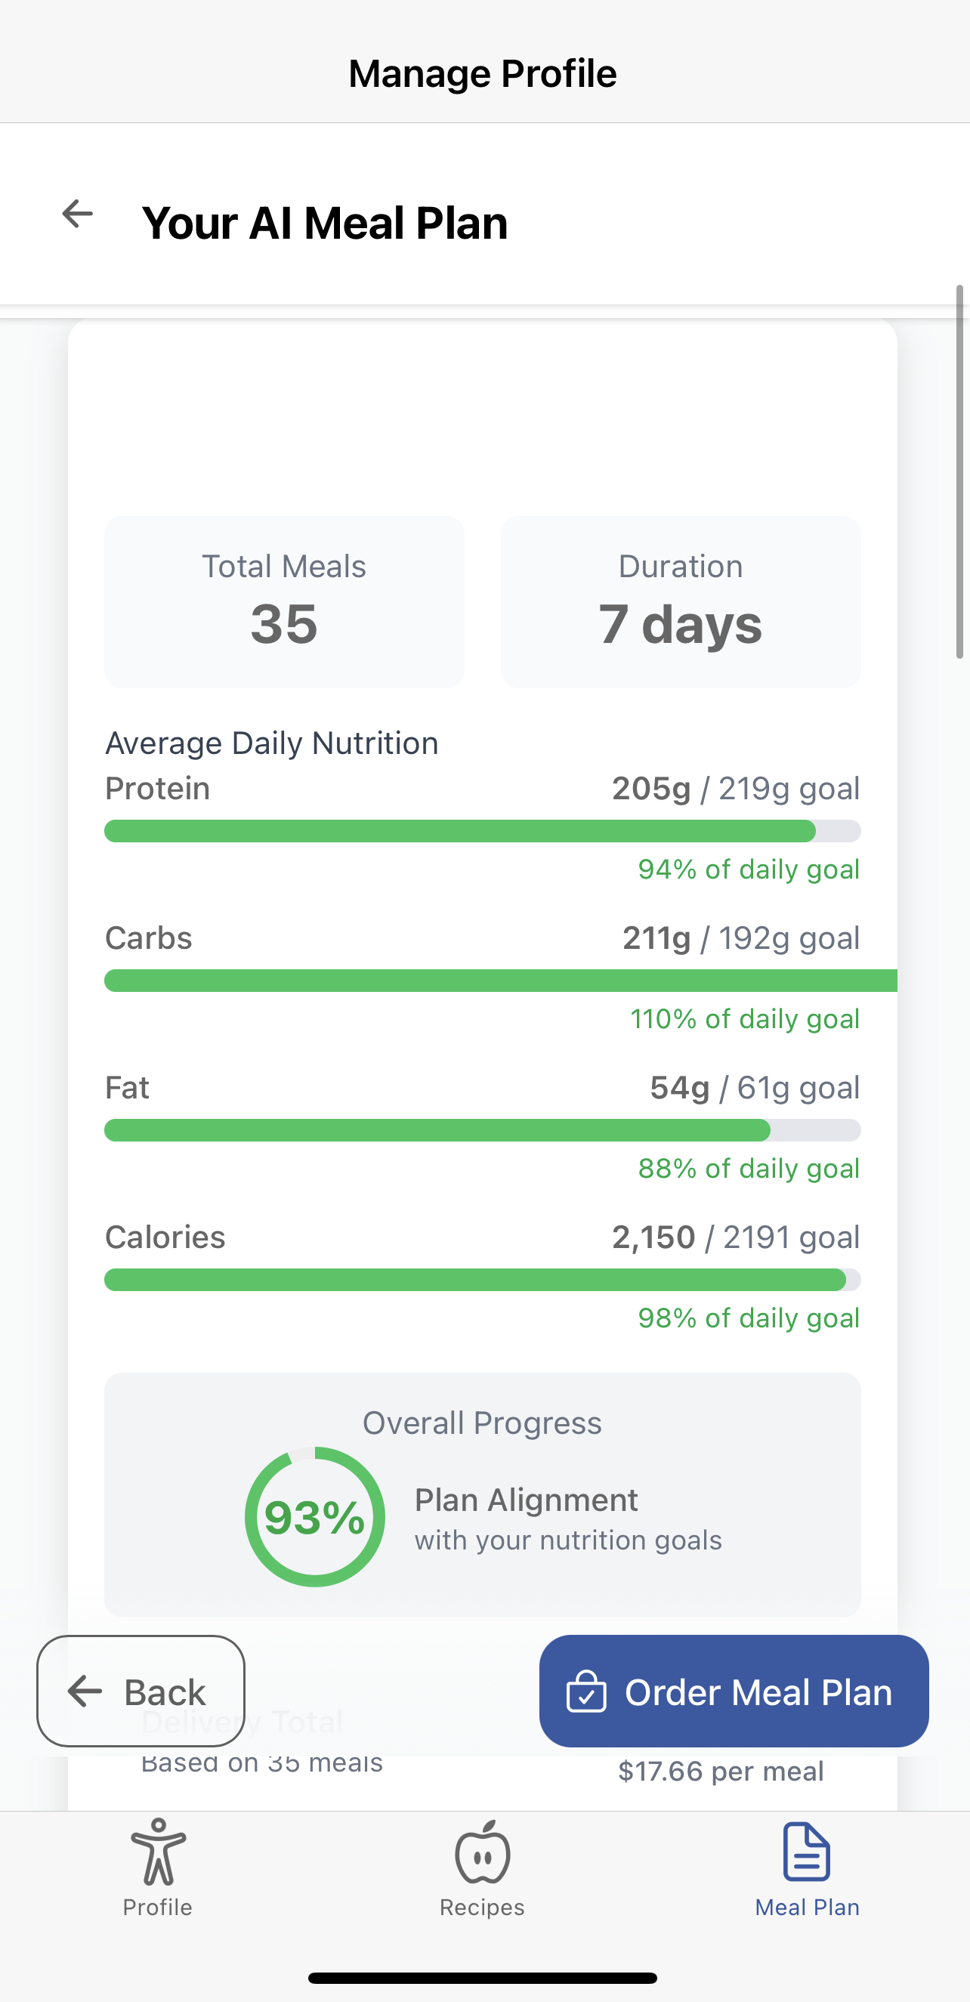
Task: Tap the Total Meals 35 card
Action: (x=285, y=601)
